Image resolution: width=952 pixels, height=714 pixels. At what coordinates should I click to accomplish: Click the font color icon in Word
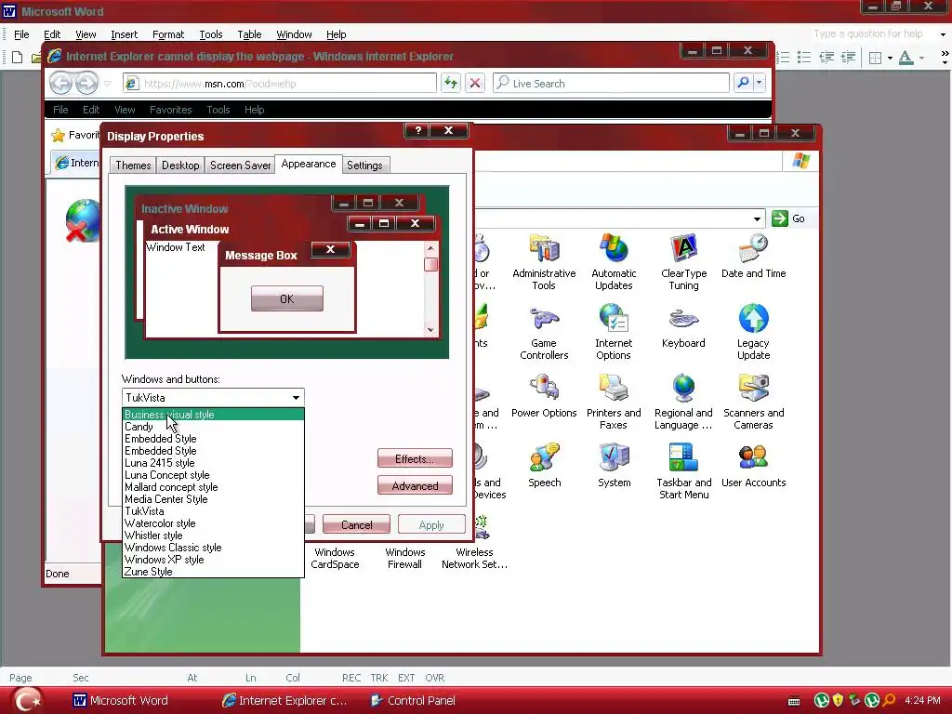coord(906,58)
